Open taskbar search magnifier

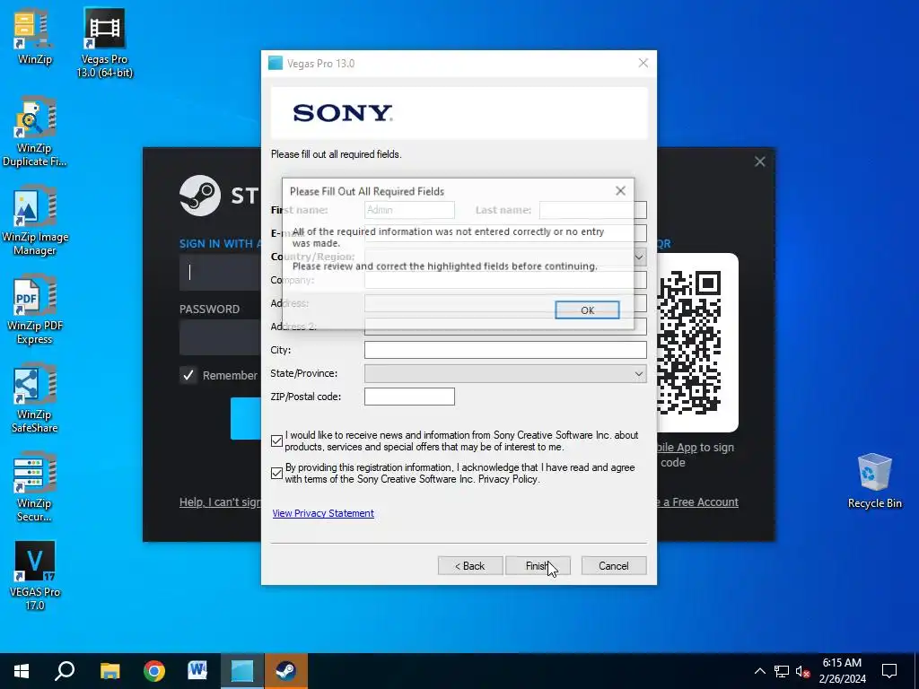point(65,671)
